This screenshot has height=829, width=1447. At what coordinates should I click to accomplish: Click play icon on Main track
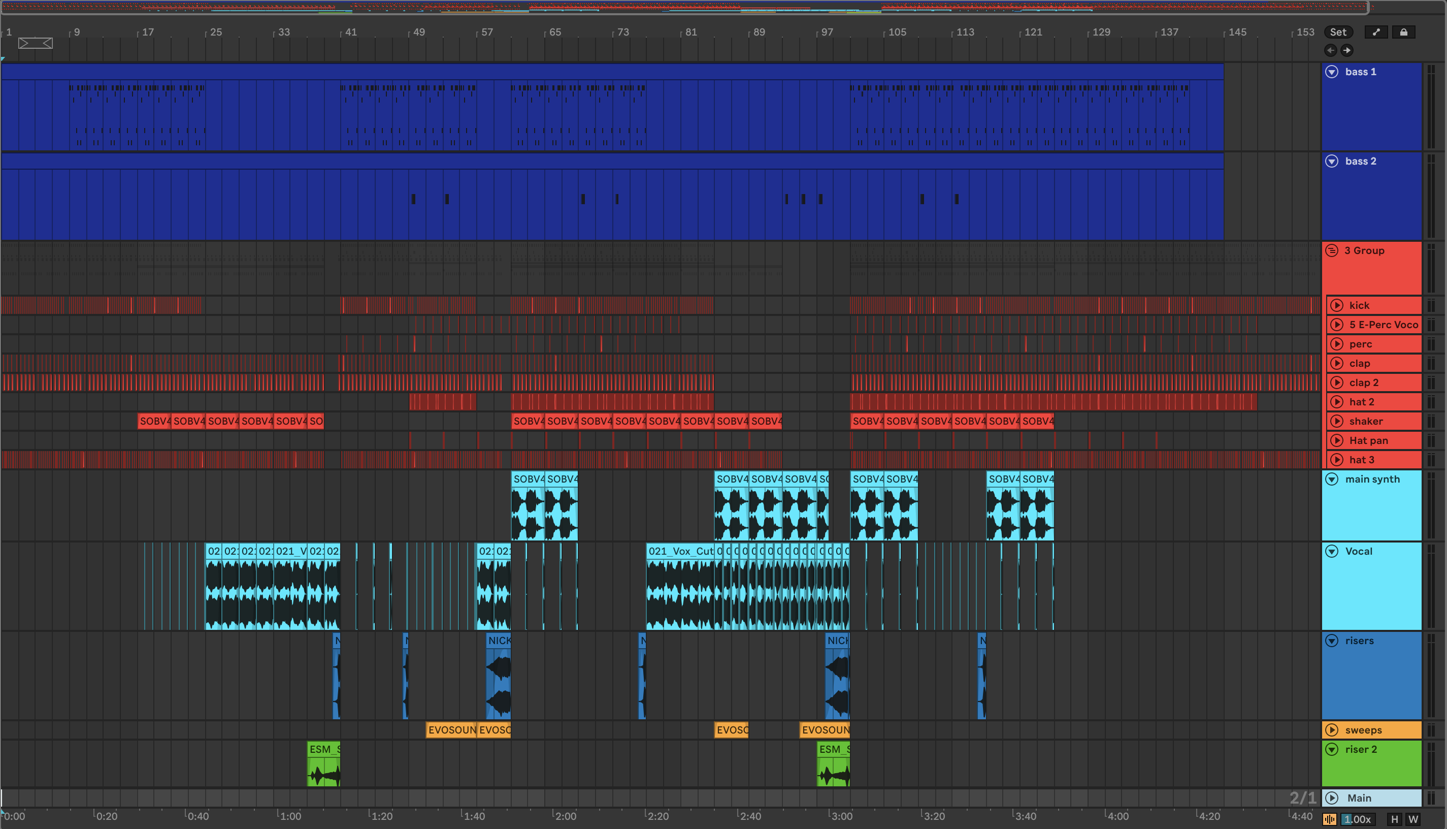coord(1331,798)
